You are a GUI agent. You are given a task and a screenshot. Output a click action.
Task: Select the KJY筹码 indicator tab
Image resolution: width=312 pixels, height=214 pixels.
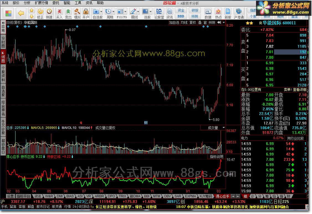click(206, 196)
